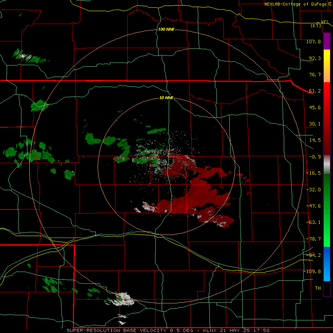The width and height of the screenshot is (333, 333).
Task: Select the 100 NMI range ring label
Action: [166, 29]
